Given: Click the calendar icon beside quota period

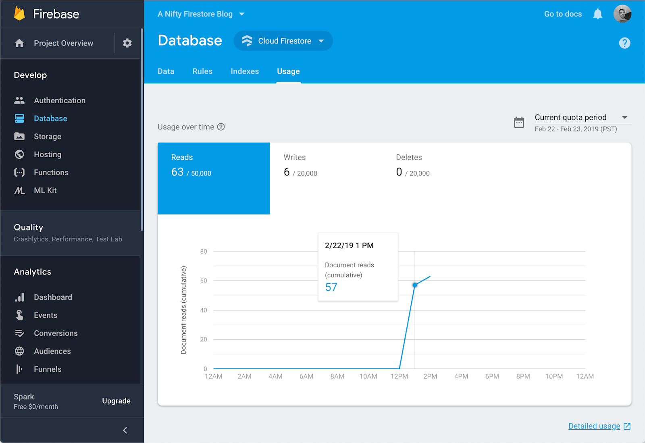Looking at the screenshot, I should [519, 122].
